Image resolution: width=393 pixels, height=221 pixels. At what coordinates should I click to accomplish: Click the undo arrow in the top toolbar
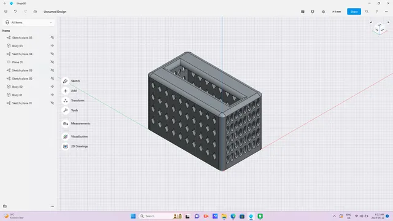(x=15, y=12)
